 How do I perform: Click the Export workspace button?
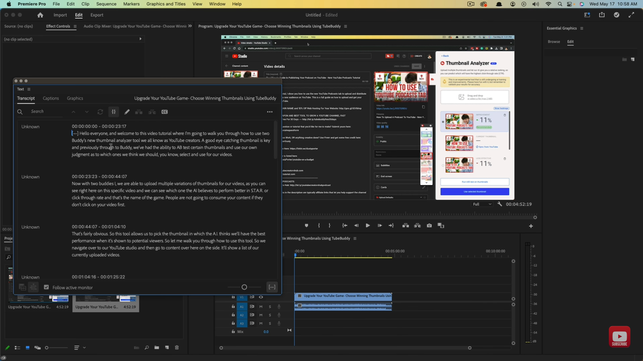coord(97,15)
